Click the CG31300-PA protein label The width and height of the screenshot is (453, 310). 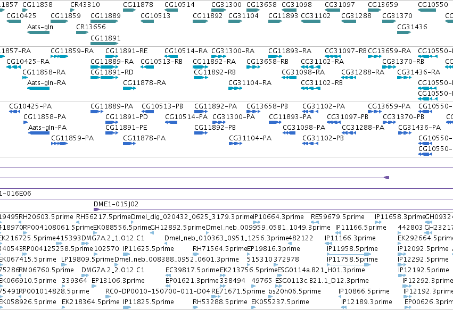234,117
